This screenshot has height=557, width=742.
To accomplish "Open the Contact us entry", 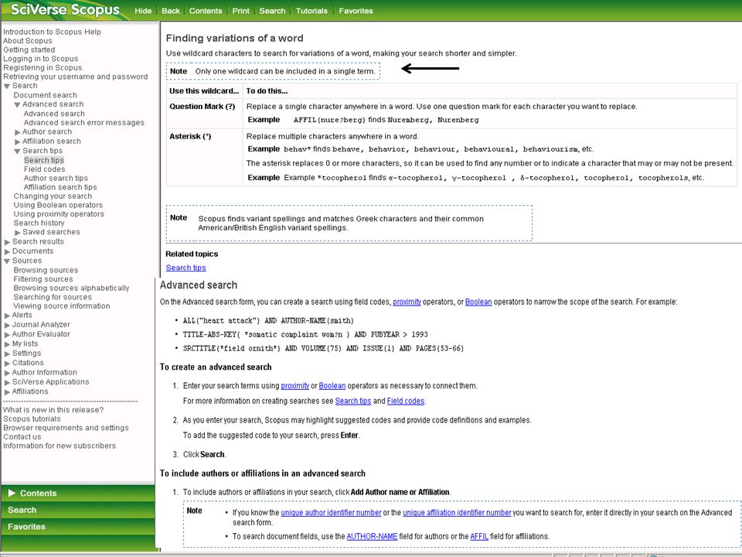I will point(22,437).
